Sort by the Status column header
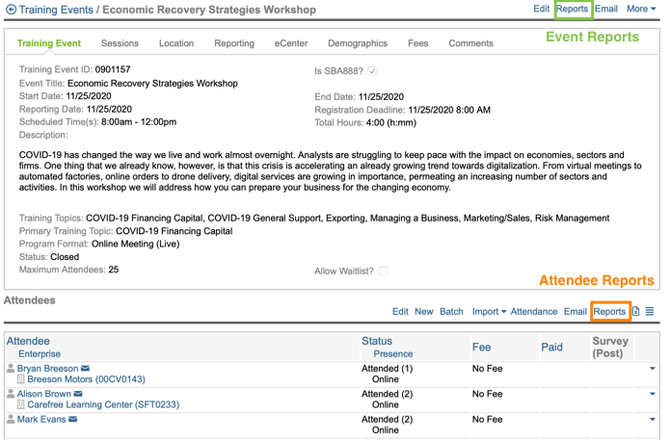670x440 pixels. pyautogui.click(x=377, y=341)
